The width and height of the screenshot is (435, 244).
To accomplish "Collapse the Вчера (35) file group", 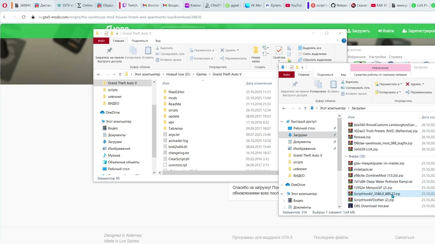I will coord(346,157).
